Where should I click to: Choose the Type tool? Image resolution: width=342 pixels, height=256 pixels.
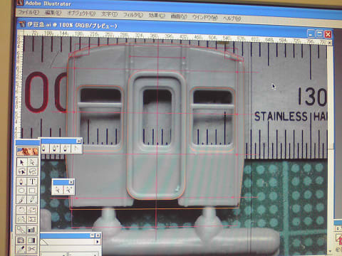32,182
